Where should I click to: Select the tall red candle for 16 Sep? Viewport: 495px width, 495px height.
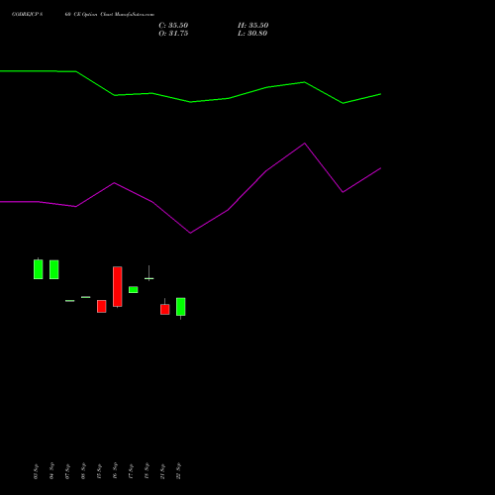(x=118, y=287)
